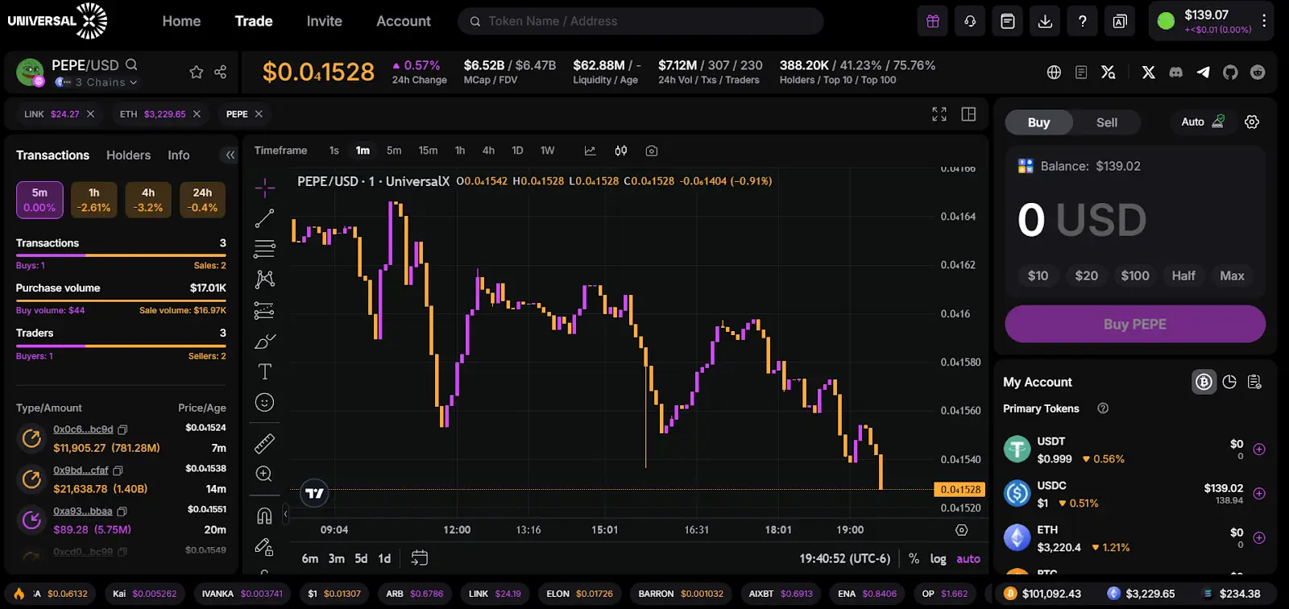Open account kebab menu next to $139.07

[x=1264, y=21]
